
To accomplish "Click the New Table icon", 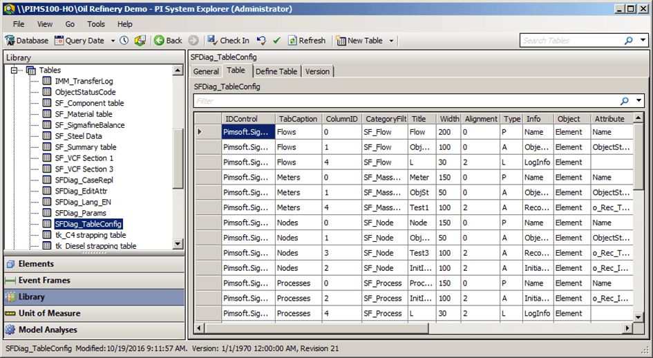I will point(341,40).
